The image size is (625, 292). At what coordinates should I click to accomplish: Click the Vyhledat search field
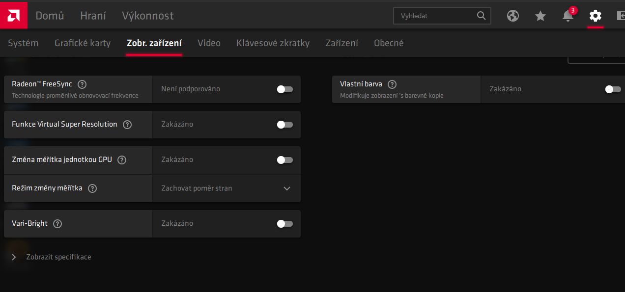pos(435,16)
